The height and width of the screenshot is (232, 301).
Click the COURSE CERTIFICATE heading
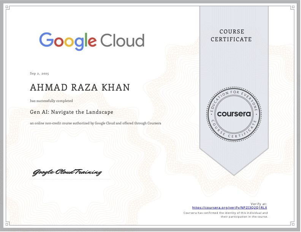(x=231, y=35)
